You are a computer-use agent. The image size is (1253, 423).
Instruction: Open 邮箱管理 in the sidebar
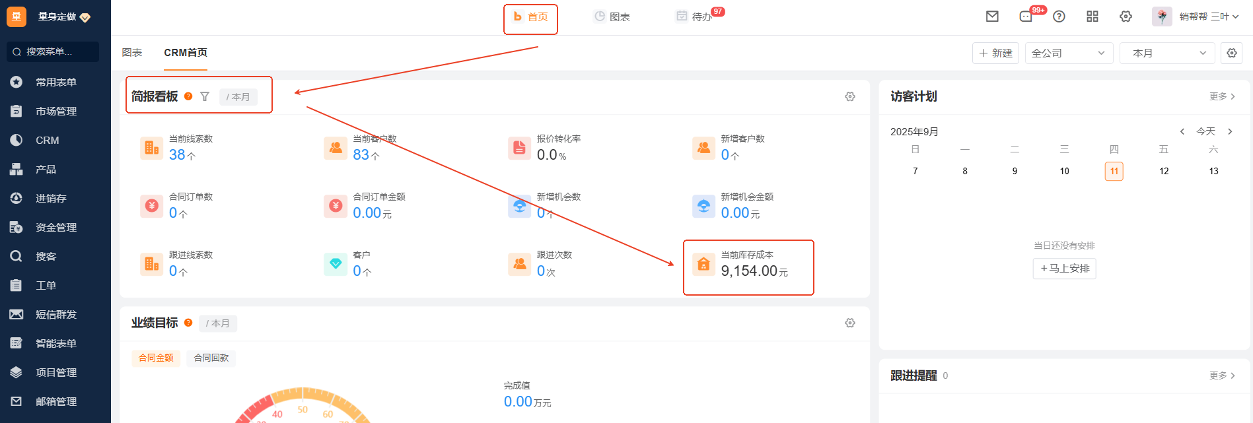tap(55, 401)
